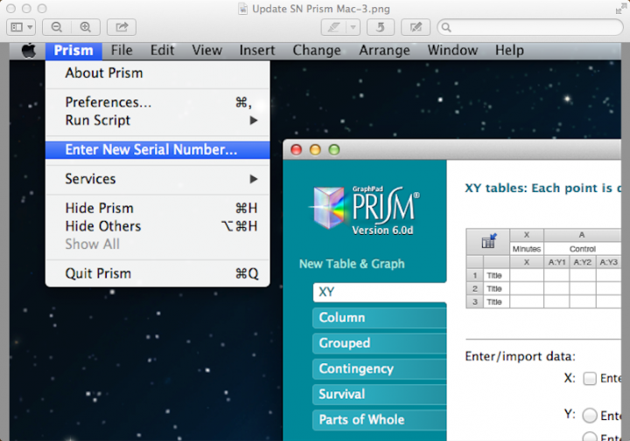Open the Change menu

[x=317, y=51]
